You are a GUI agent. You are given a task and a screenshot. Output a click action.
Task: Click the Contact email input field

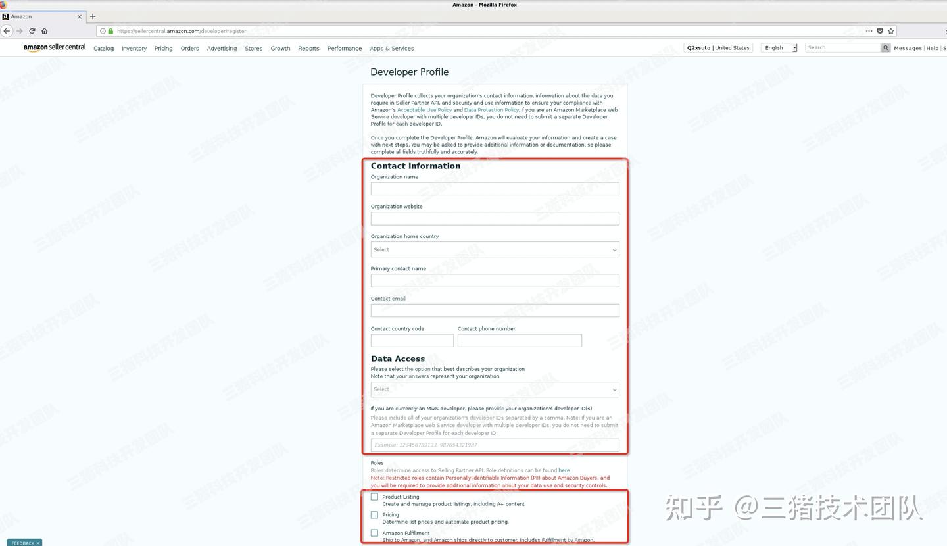(494, 310)
